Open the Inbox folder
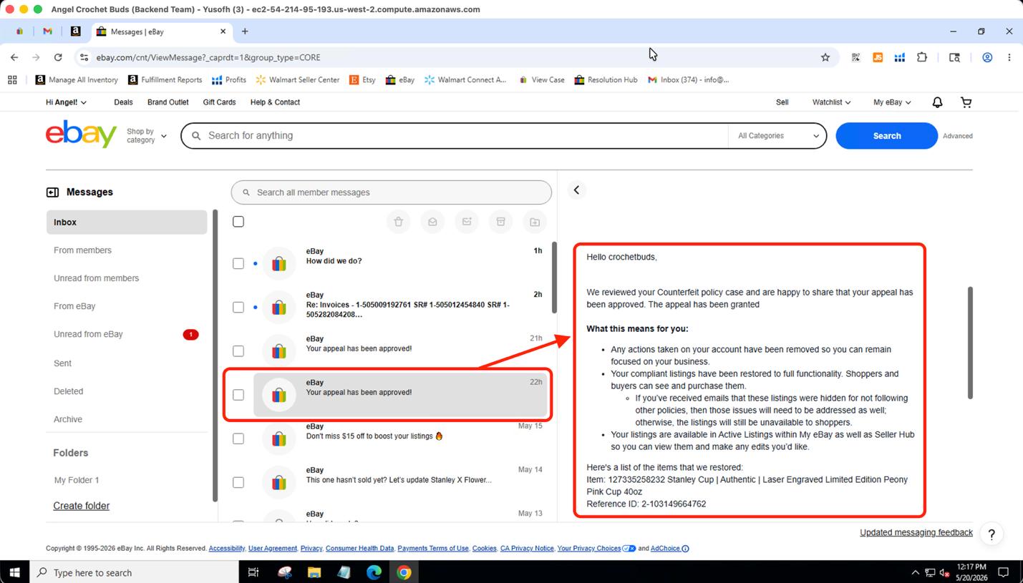 point(127,222)
